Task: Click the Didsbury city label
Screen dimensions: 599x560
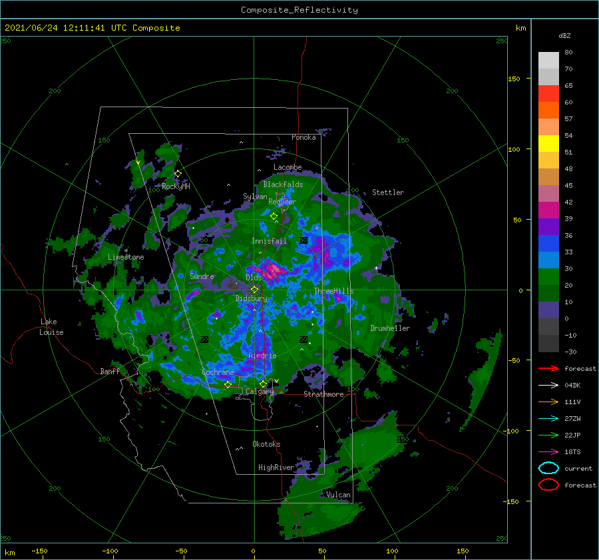Action: (x=252, y=298)
